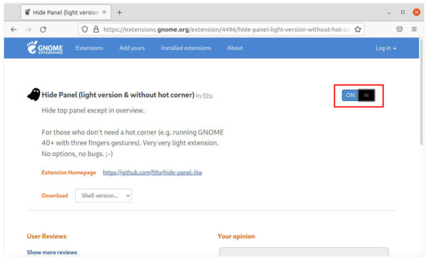Viewport: 428px width, 260px height.
Task: Click 'Hide top panel except in overview' text
Action: (93, 110)
